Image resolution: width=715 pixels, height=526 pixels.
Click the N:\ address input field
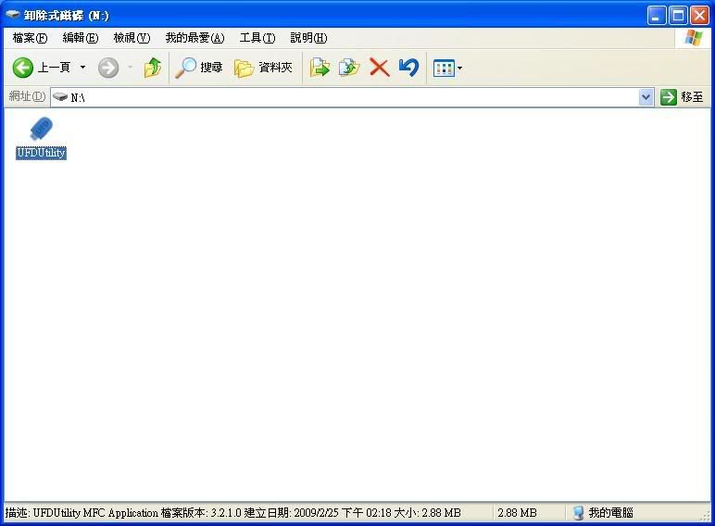[352, 97]
